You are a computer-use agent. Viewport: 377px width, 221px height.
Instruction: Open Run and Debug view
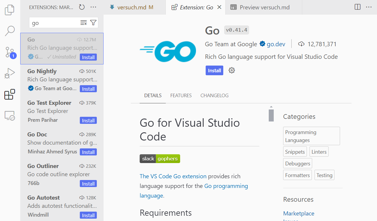pyautogui.click(x=10, y=73)
